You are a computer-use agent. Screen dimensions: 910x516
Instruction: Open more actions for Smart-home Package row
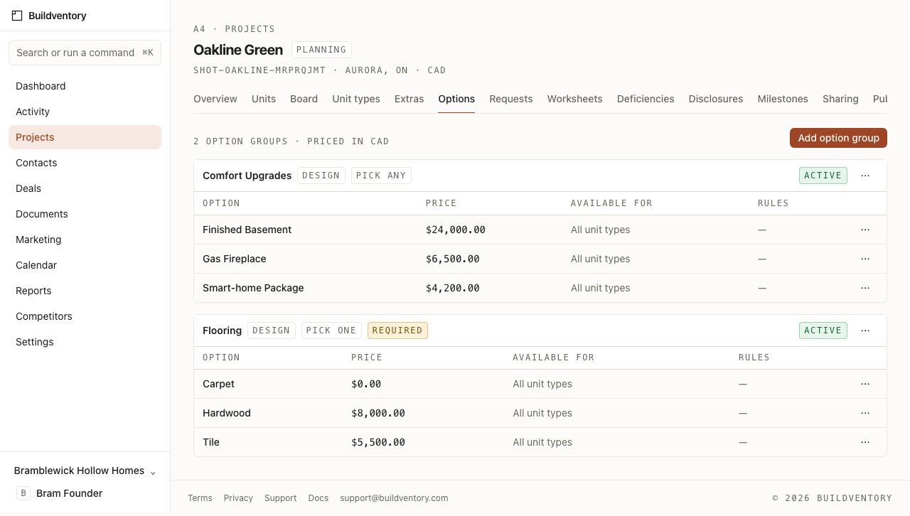865,288
